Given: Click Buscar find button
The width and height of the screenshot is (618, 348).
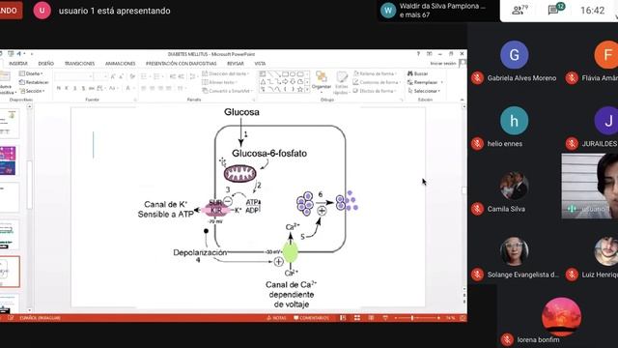Looking at the screenshot, I should click(x=418, y=73).
